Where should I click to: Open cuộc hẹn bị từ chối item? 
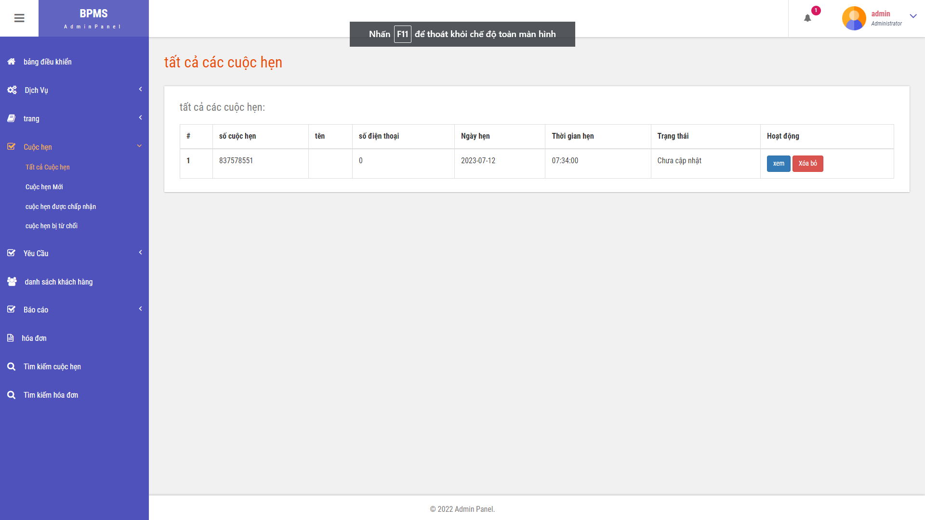point(52,226)
